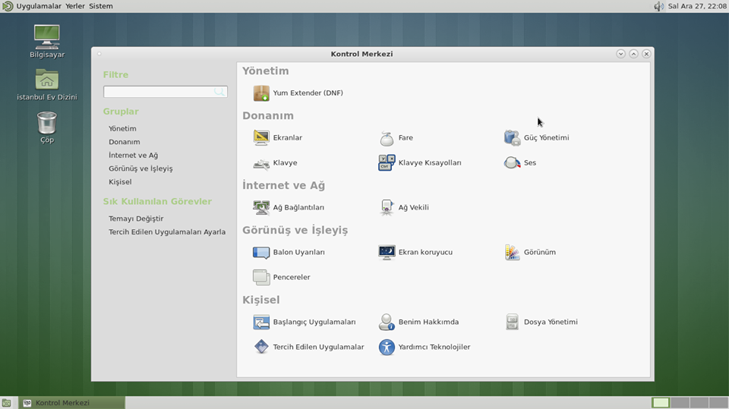This screenshot has width=729, height=409.
Task: Open the Ağ Vekili proxy icon
Action: click(x=387, y=207)
